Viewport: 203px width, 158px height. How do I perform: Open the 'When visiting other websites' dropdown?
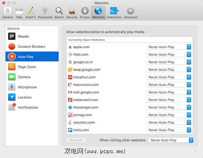click(171, 140)
